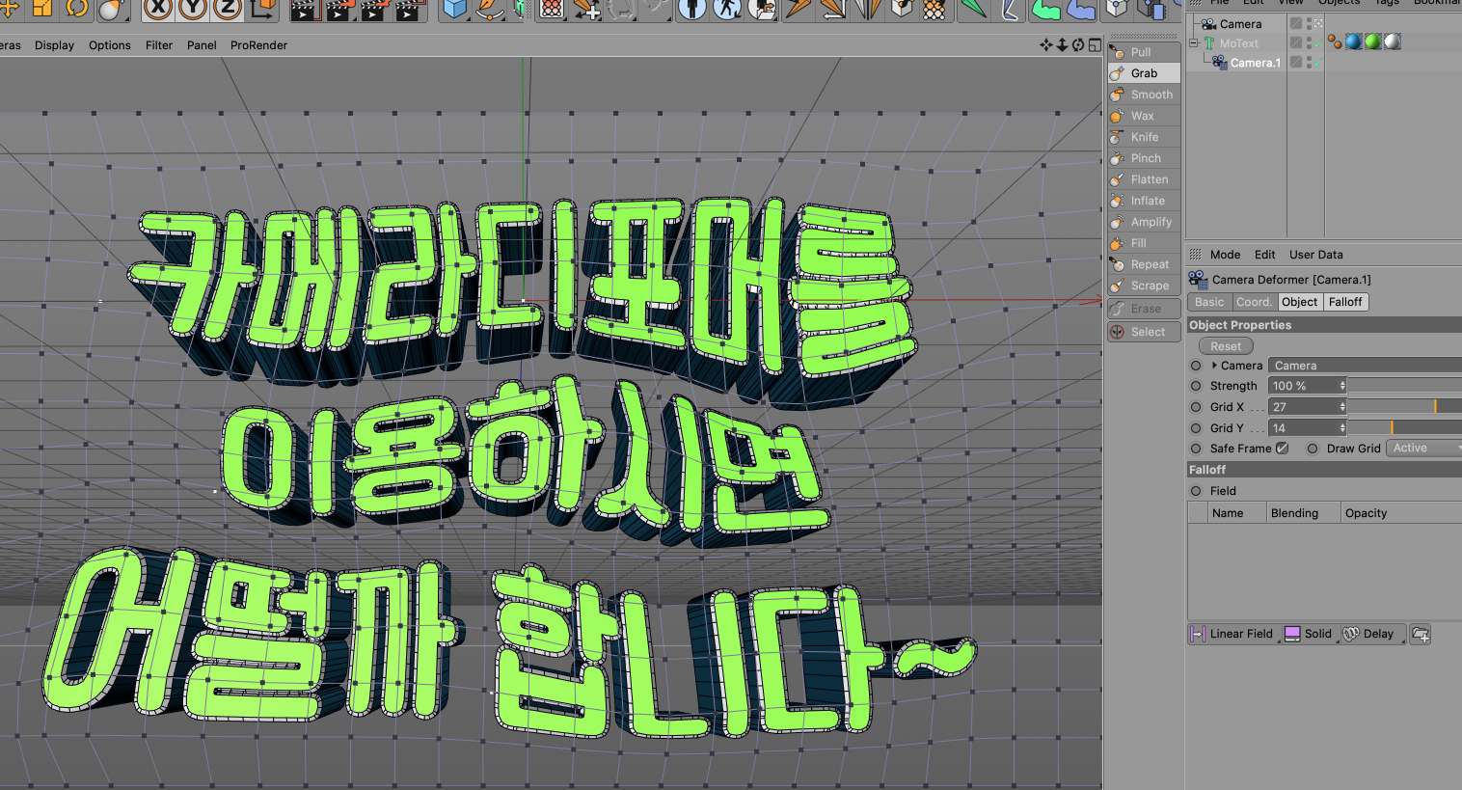Toggle the X axis lock
1462x790 pixels.
tap(158, 9)
